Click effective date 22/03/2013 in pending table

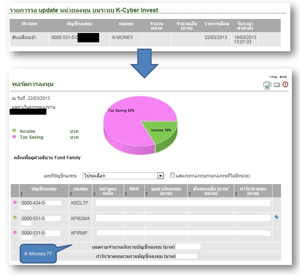[216, 37]
